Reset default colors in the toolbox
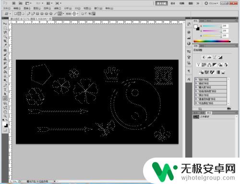This screenshot has height=184, width=240. point(4,120)
